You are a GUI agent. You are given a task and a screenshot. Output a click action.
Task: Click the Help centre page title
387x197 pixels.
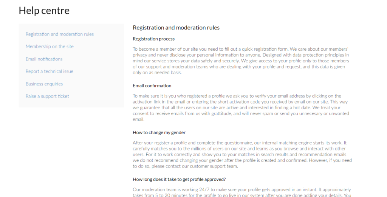point(44,11)
